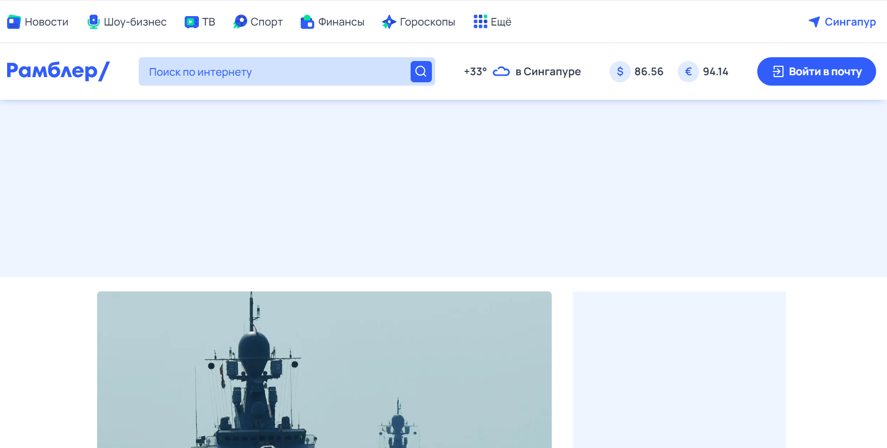The image size is (887, 448).
Task: Expand the Ещё menu
Action: (x=493, y=22)
